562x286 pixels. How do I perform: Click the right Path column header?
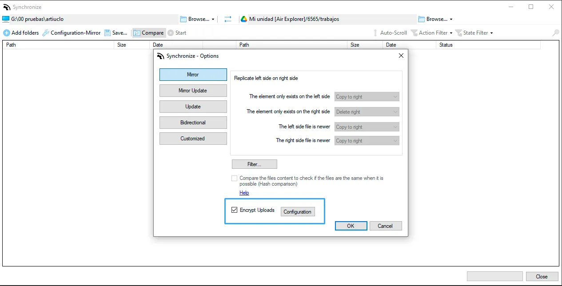coord(291,45)
